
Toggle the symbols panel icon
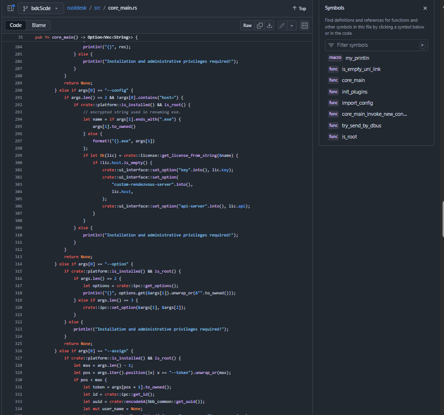coord(304,26)
